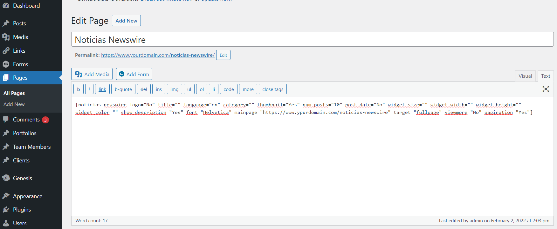Click the Clients pin icon
Image resolution: width=557 pixels, height=229 pixels.
[6, 160]
